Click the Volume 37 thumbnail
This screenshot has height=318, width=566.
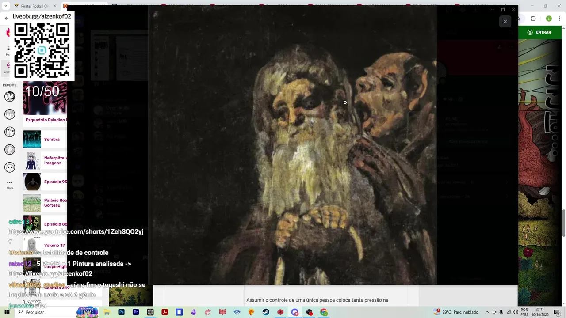pos(32,246)
